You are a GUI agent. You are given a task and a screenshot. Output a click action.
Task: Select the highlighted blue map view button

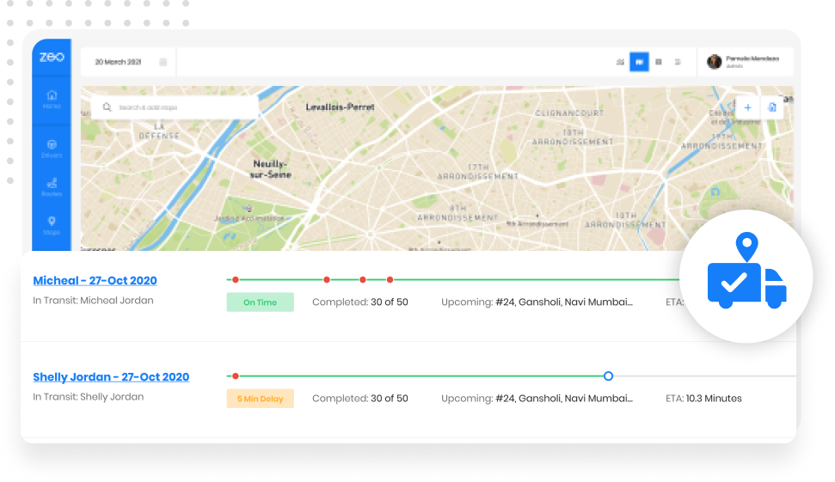point(639,62)
